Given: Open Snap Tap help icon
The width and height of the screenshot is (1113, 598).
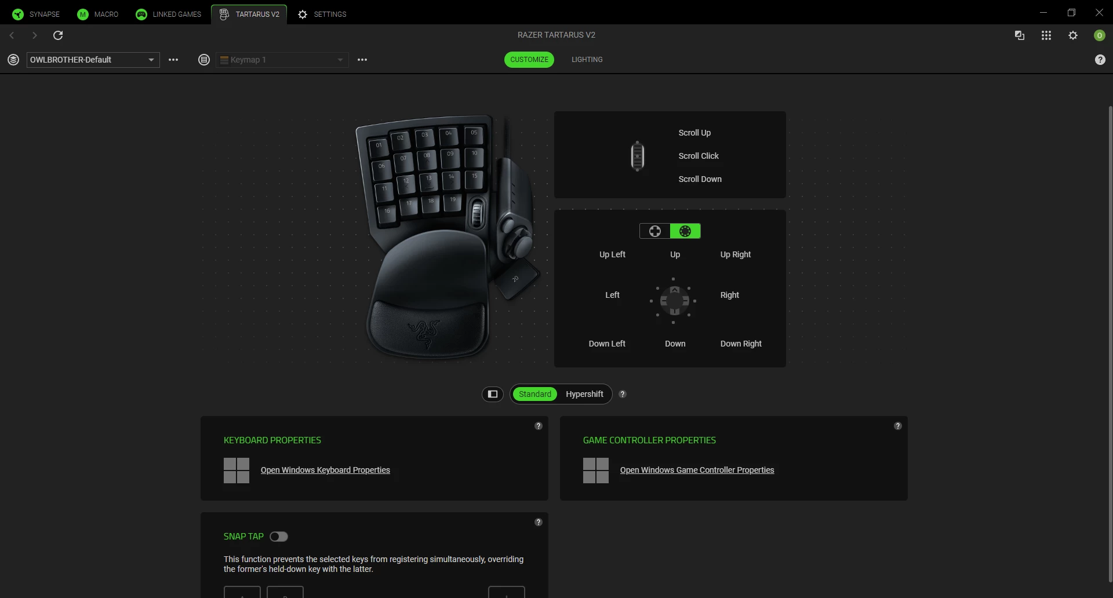Looking at the screenshot, I should 539,522.
